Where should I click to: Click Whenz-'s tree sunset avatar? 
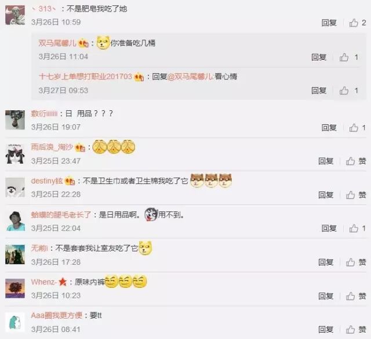[x=15, y=288]
